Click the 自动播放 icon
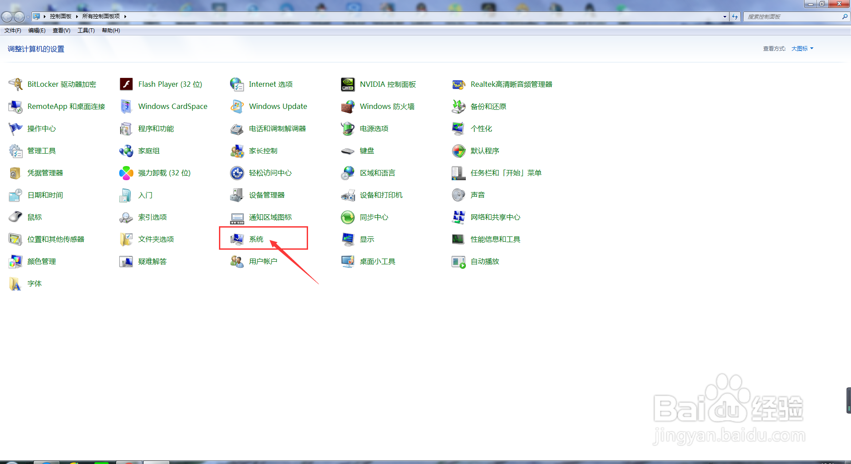This screenshot has height=464, width=851. pos(459,261)
